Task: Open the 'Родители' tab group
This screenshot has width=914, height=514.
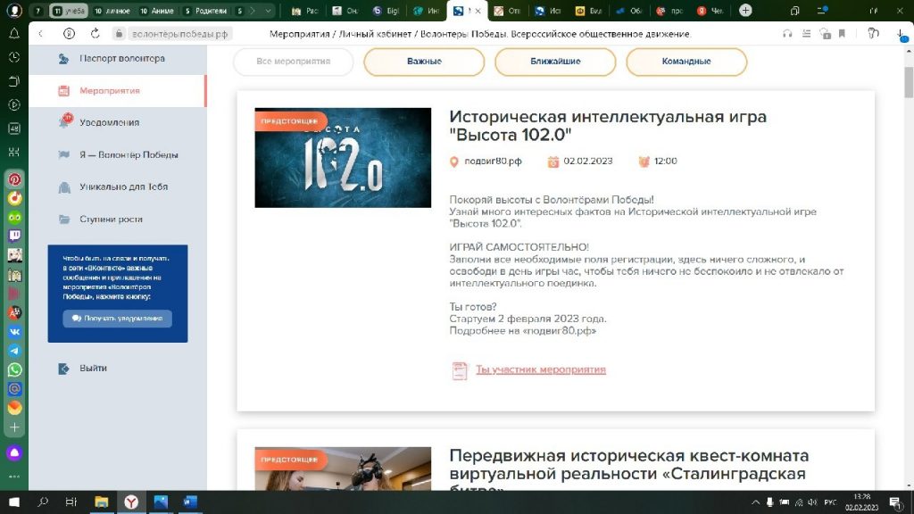Action: click(205, 11)
